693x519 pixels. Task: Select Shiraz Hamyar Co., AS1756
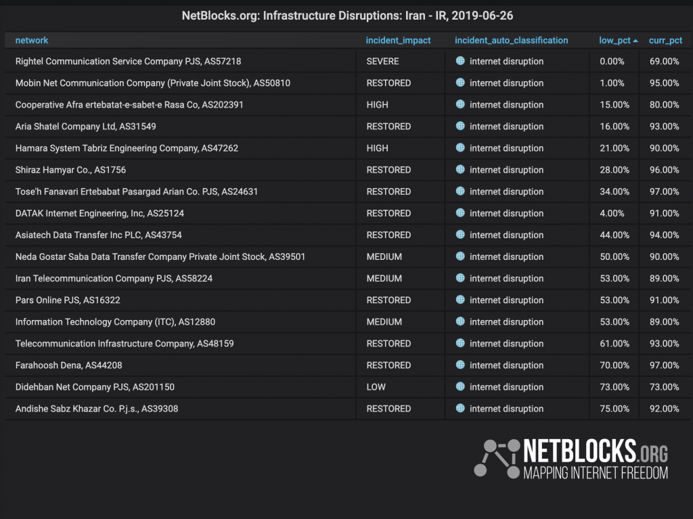tap(70, 170)
